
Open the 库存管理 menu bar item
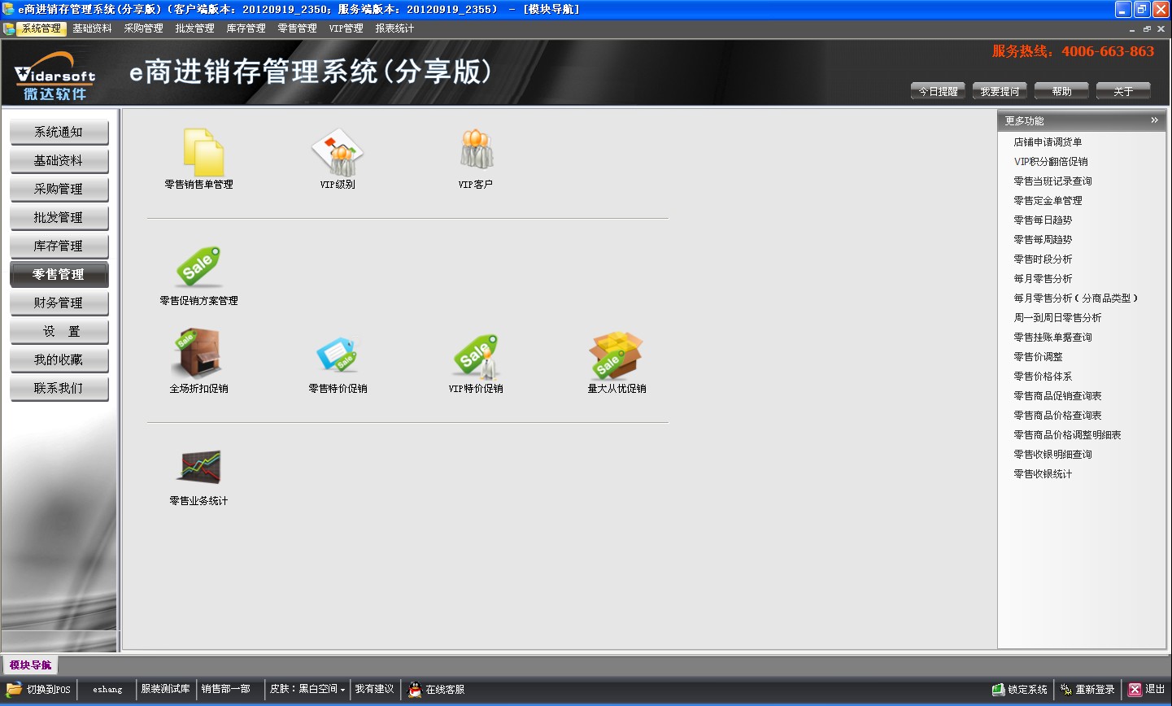246,28
